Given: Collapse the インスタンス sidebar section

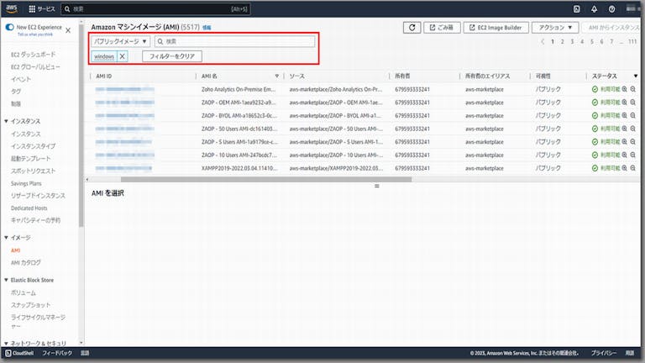Looking at the screenshot, I should (x=6, y=121).
